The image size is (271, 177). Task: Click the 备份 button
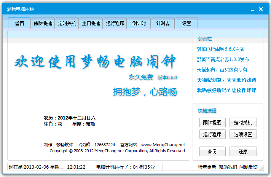tap(212, 151)
